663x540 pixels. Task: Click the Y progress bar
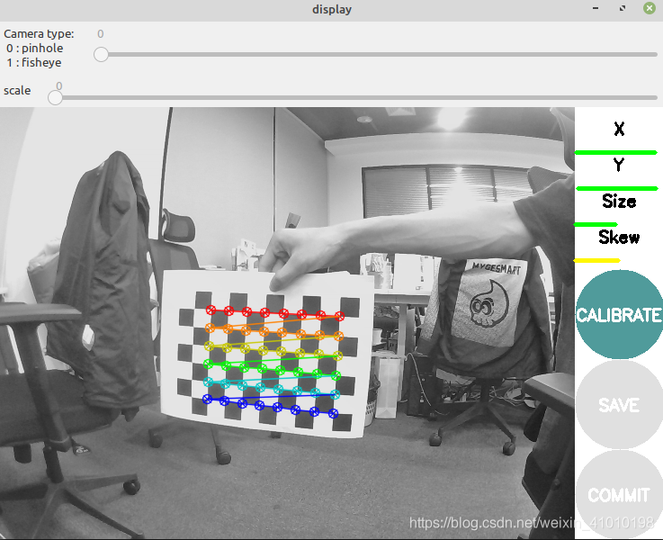616,188
